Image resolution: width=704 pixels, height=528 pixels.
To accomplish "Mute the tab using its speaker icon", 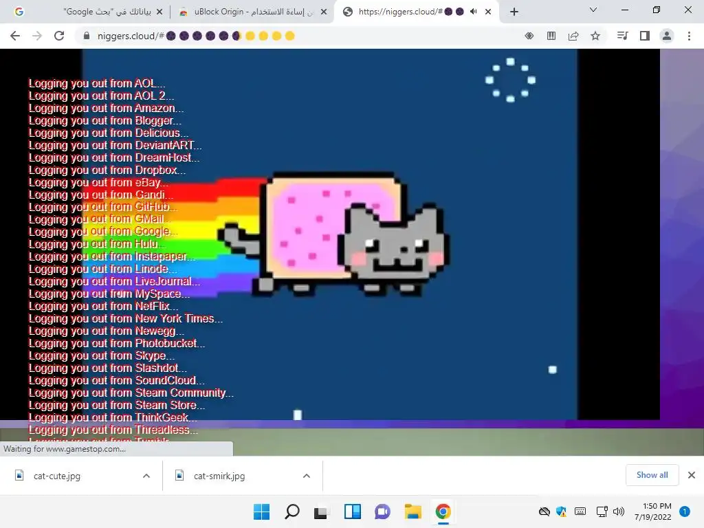I will pyautogui.click(x=474, y=12).
